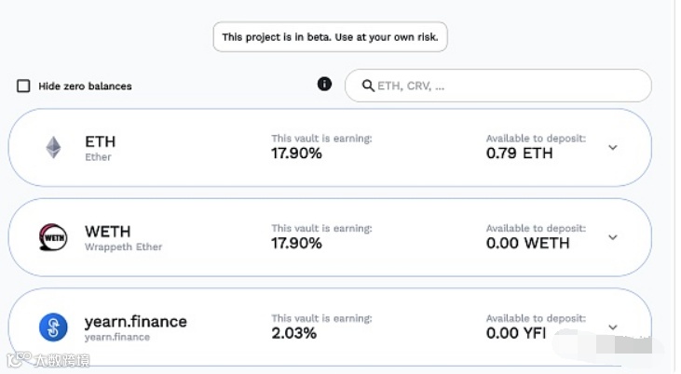Screen dimensions: 681x374
Task: Click the 2.03% yearn.finance earning rate
Action: (294, 333)
